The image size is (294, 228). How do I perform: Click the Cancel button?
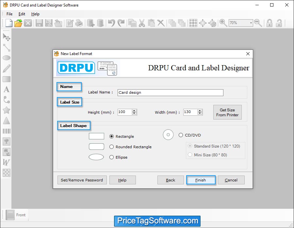tap(231, 180)
